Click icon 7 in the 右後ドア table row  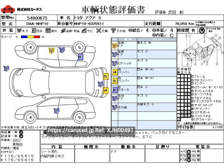pyautogui.click(x=115, y=99)
